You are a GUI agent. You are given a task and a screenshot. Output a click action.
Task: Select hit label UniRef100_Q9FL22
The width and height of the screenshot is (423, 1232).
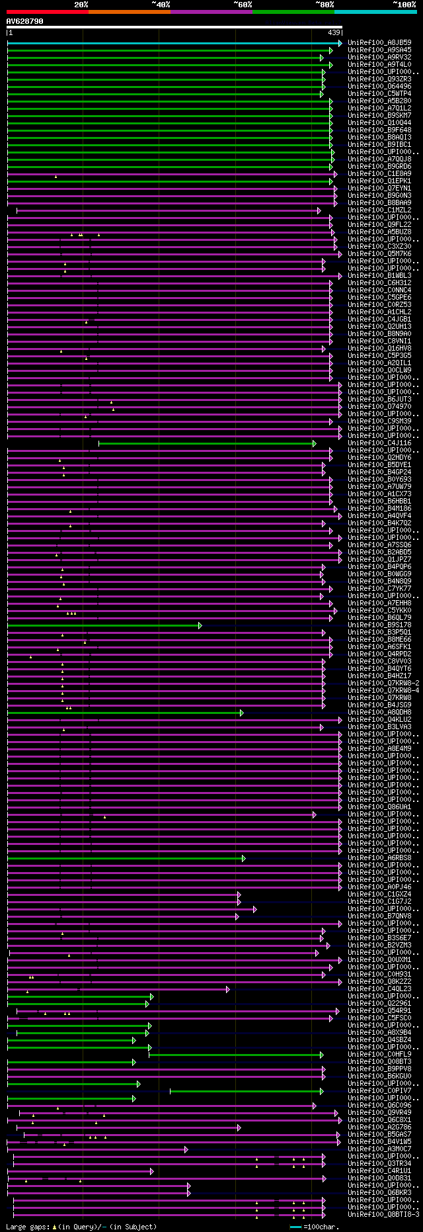click(379, 225)
